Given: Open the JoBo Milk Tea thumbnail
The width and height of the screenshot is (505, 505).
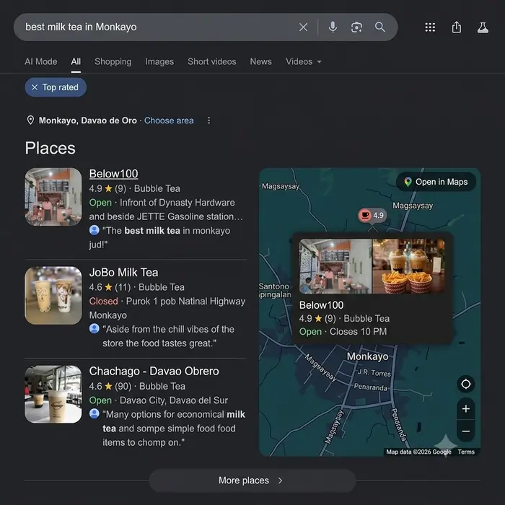Looking at the screenshot, I should (x=53, y=295).
